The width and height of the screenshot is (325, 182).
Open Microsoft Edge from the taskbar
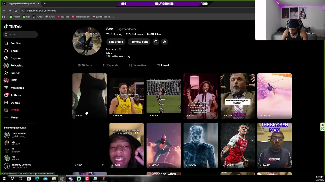(x=37, y=179)
